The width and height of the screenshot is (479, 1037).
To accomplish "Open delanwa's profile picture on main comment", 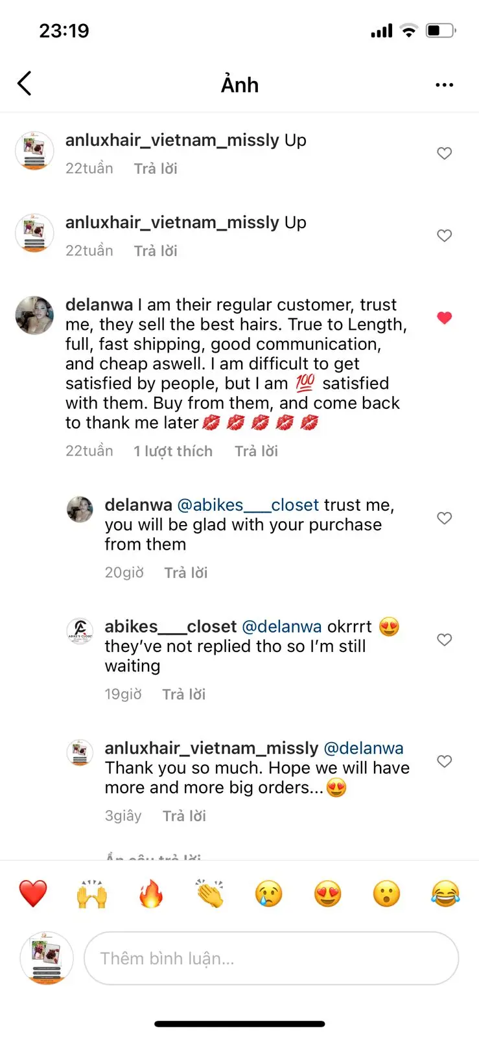I will 34,316.
